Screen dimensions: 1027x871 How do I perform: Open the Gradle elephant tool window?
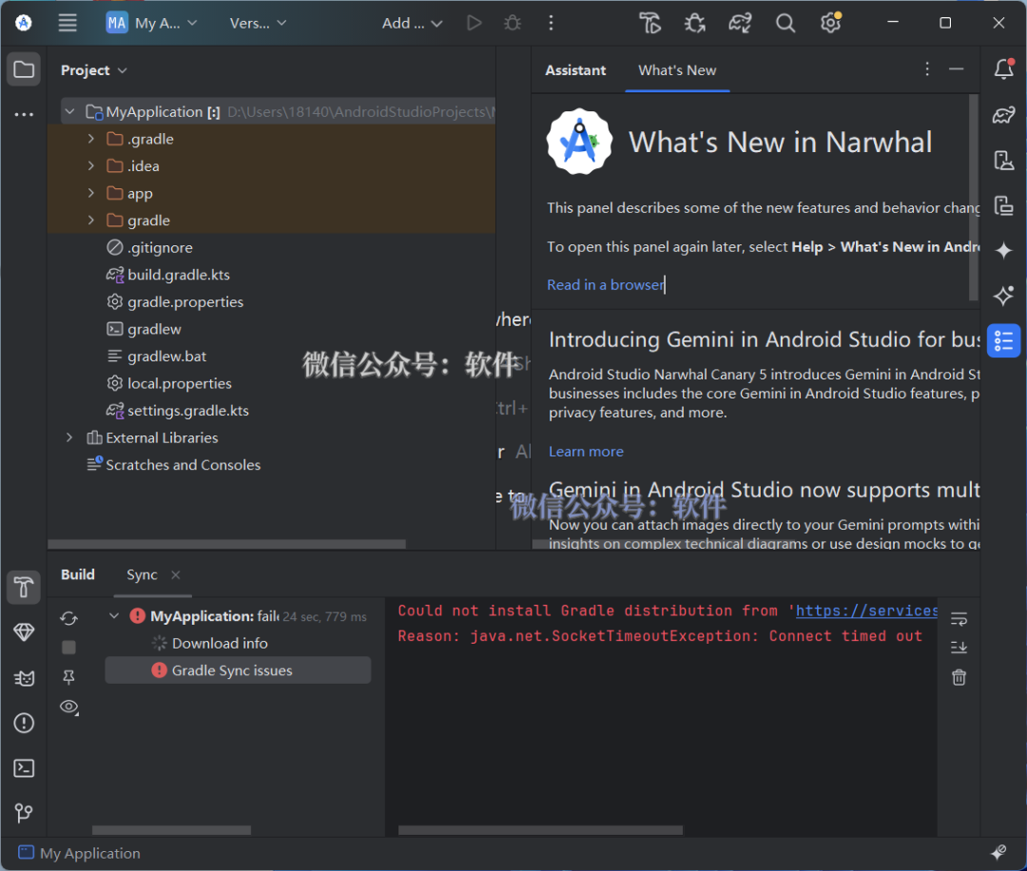pos(1003,115)
